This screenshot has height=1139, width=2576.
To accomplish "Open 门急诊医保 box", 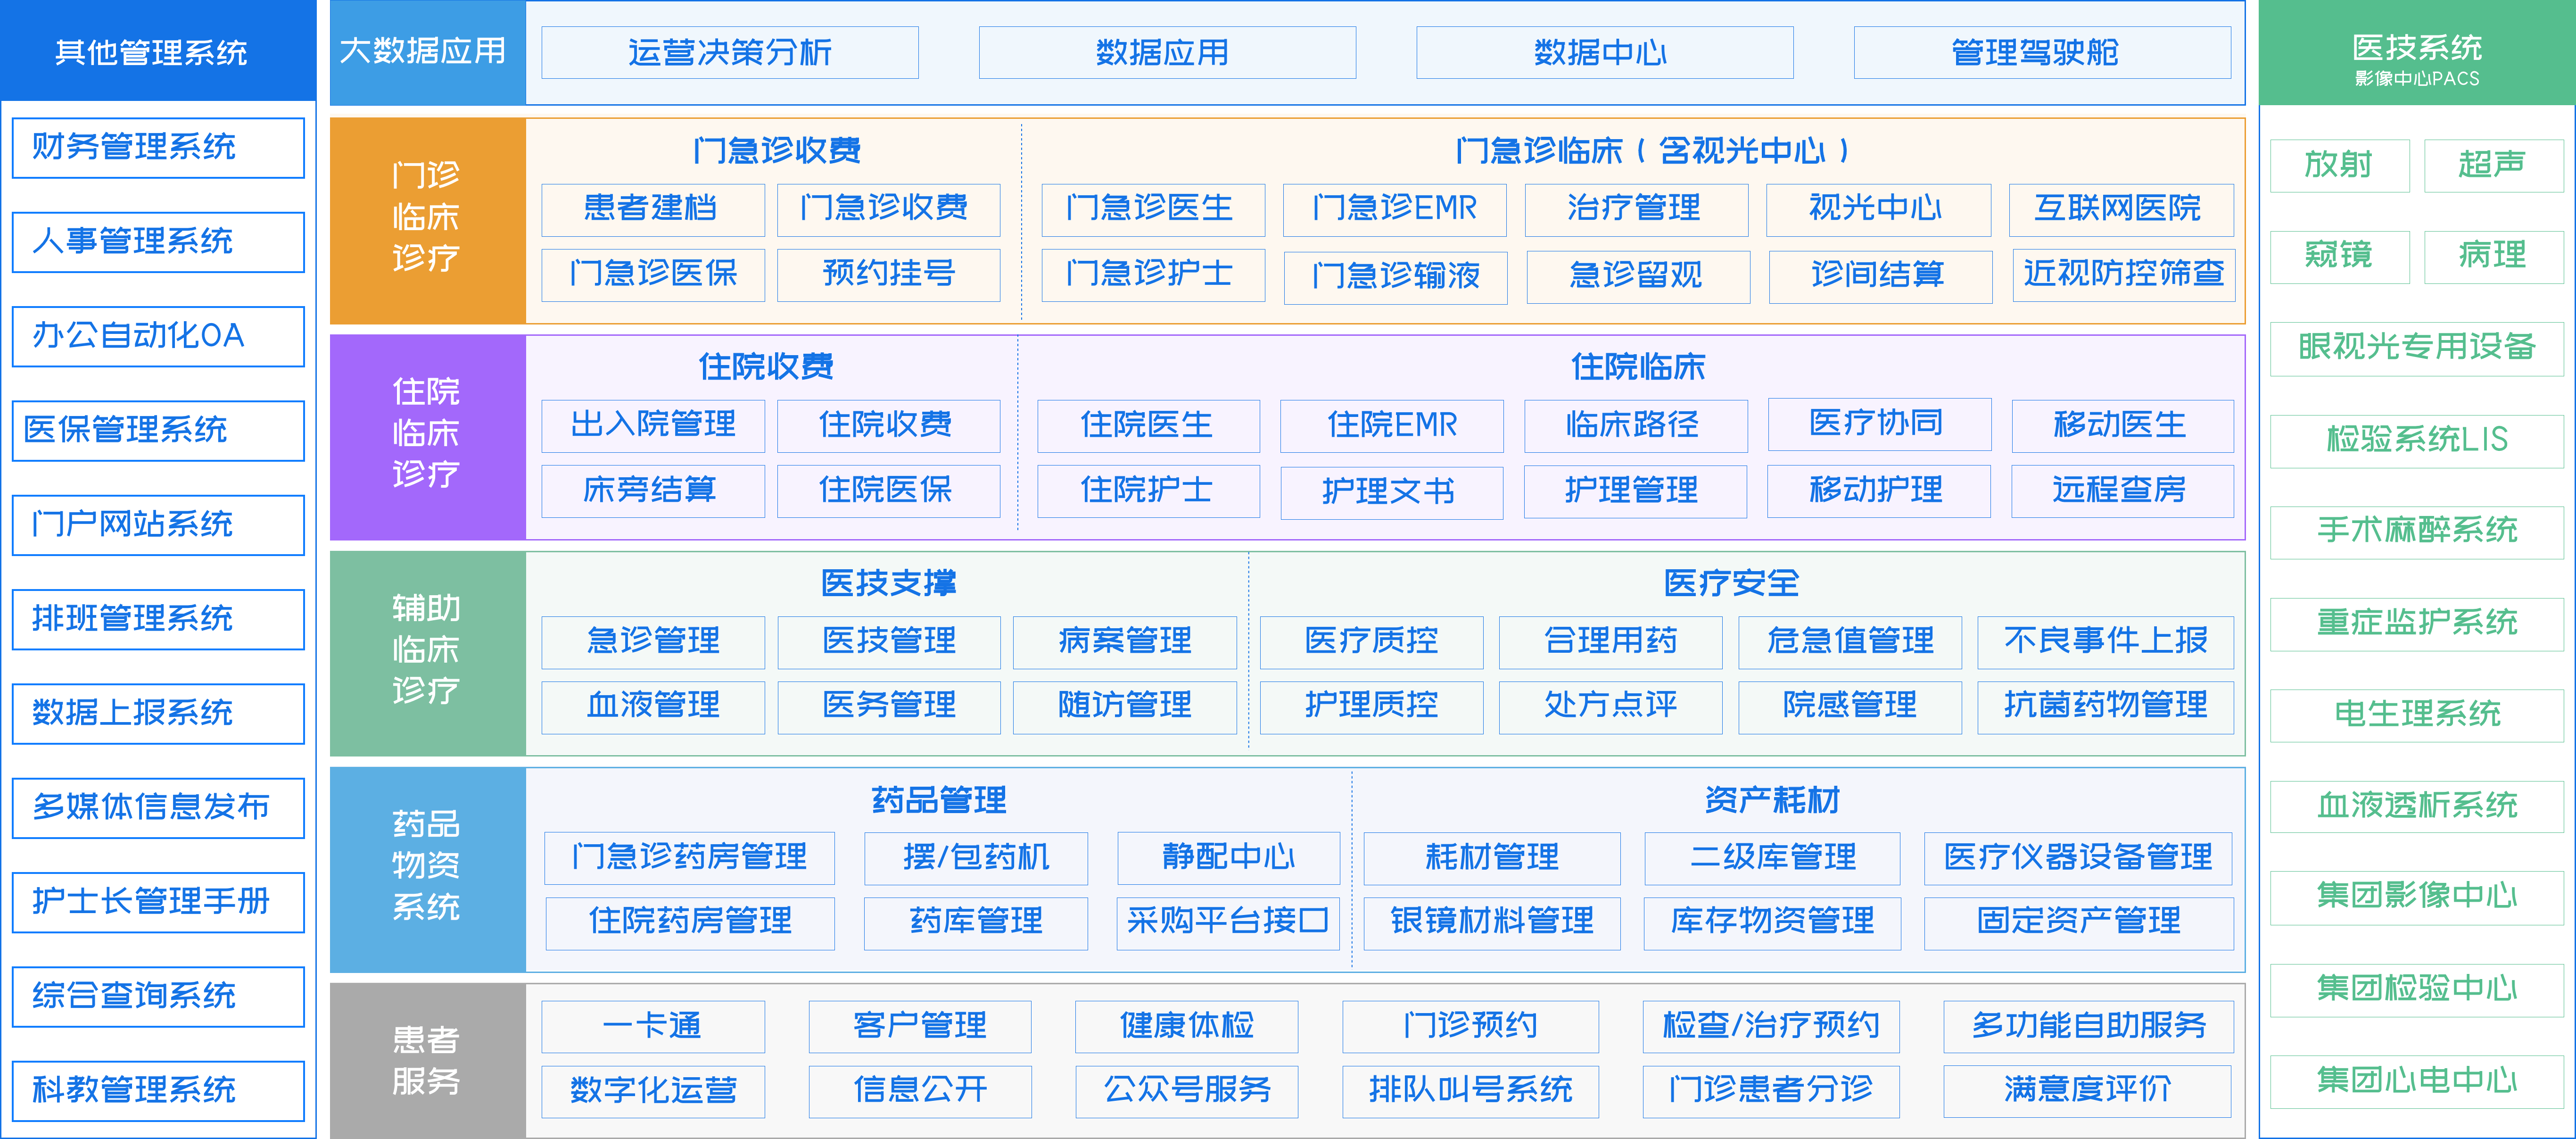I will [x=652, y=274].
